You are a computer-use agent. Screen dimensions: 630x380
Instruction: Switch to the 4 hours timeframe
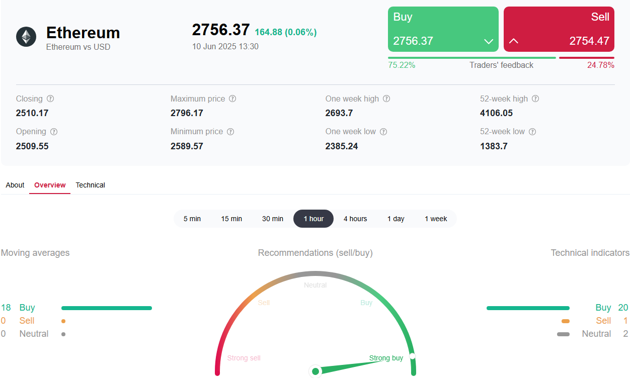[x=355, y=219]
